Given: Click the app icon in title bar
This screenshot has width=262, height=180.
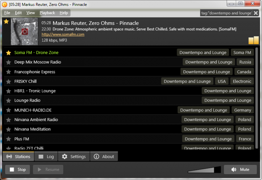Looking at the screenshot, I should [5, 5].
